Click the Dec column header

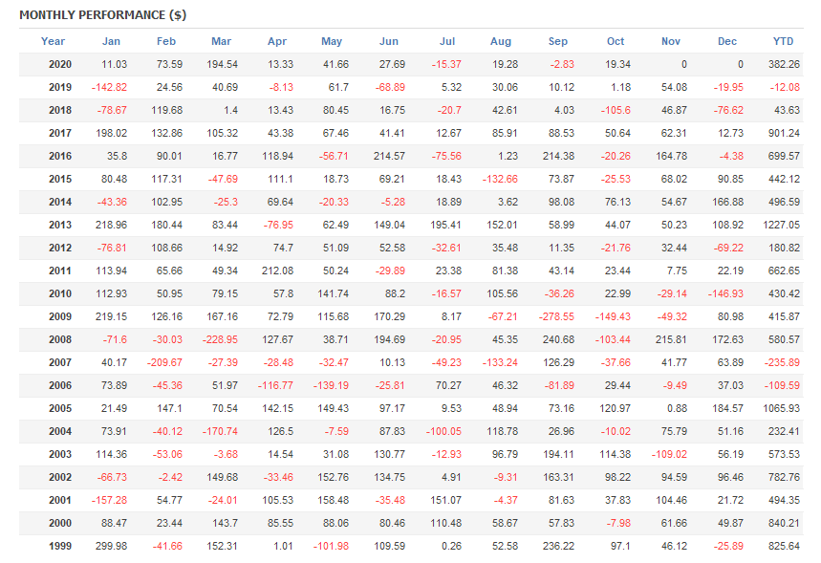click(728, 41)
